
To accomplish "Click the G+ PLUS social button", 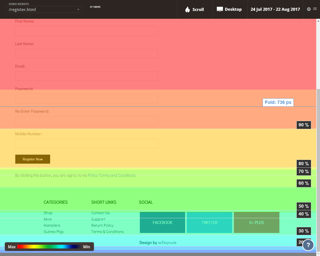I will pyautogui.click(x=257, y=222).
